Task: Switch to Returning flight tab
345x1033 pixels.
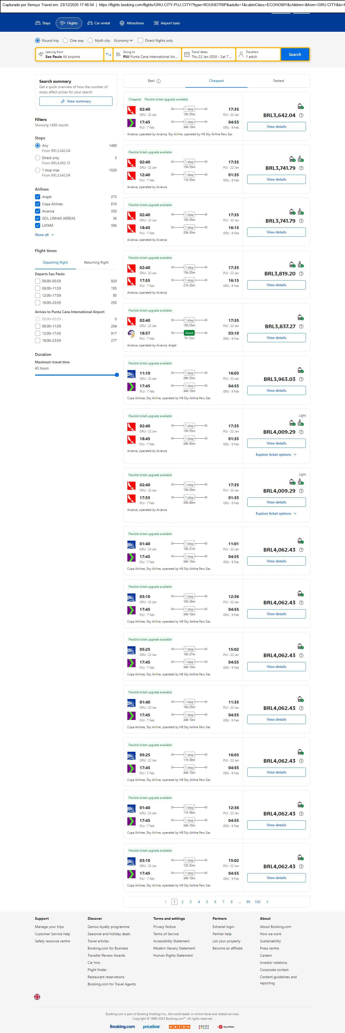Action: coord(96,263)
